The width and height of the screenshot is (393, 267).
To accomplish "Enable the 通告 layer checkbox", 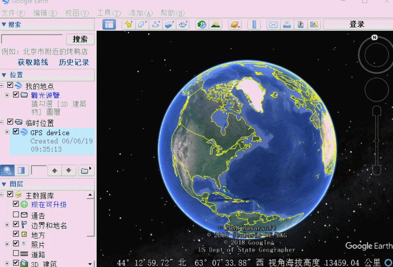I will (x=16, y=214).
